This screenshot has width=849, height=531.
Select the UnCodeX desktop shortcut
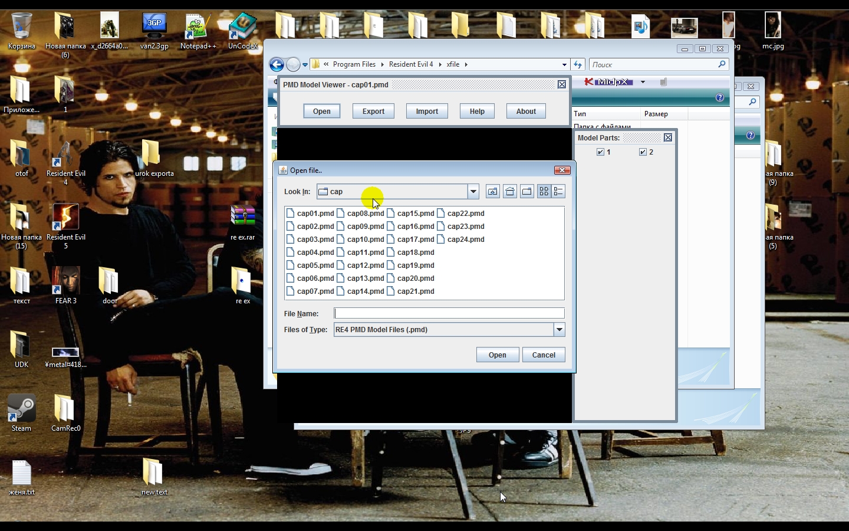point(243,31)
